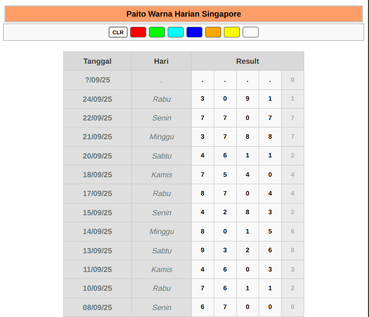Select the white color swatch
Screen dimensions: 369x317
251,32
